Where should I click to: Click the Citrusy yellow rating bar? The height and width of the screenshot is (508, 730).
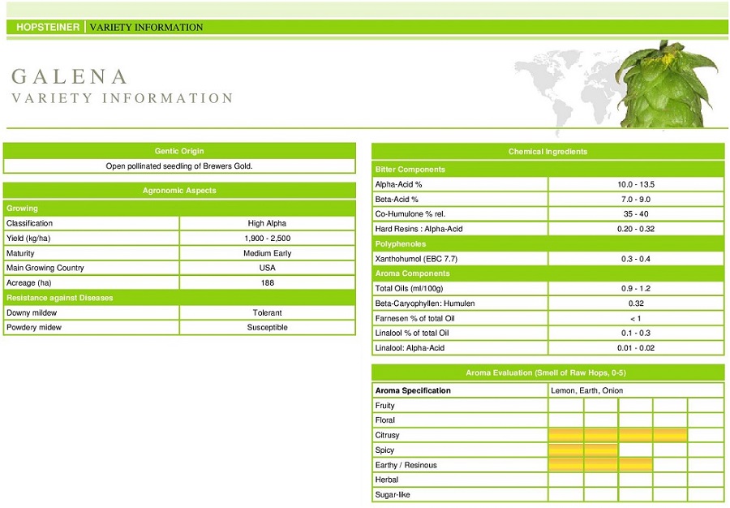618,435
